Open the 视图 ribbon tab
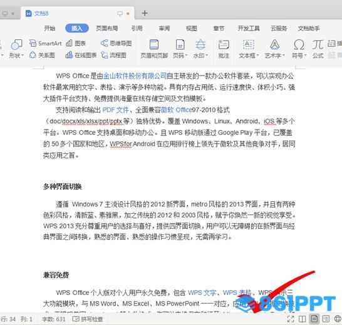This screenshot has height=325, width=342. point(191,28)
